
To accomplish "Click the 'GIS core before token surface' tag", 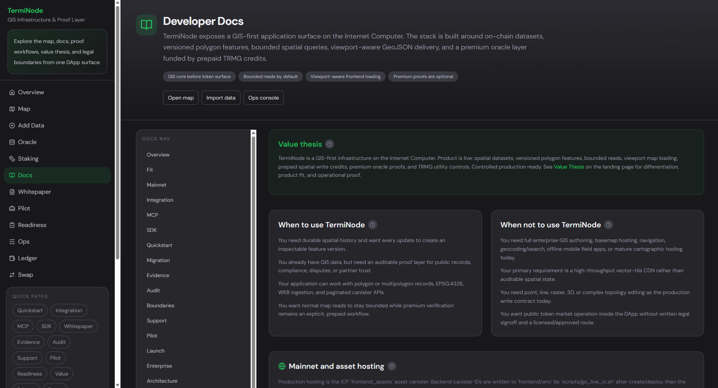I will [x=199, y=77].
